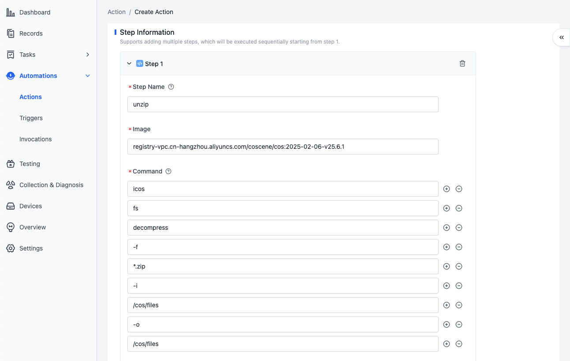Remove the '-o' command row

458,324
